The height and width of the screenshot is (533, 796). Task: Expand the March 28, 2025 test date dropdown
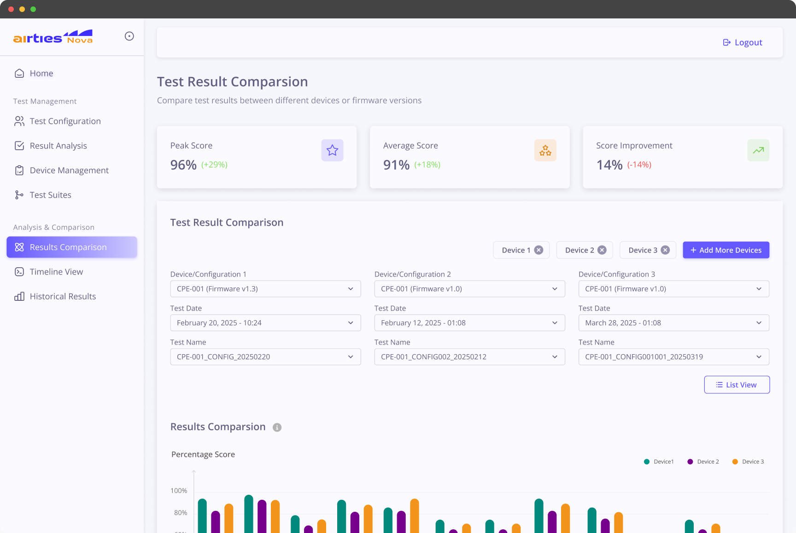click(674, 323)
